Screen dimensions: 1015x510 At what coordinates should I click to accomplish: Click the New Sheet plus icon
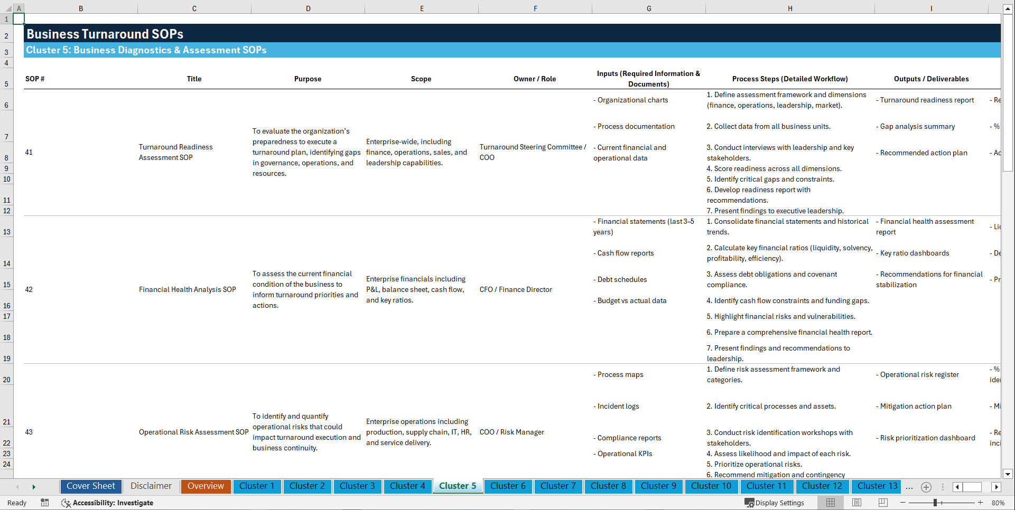(x=926, y=487)
